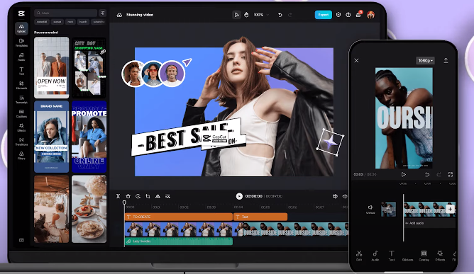Open the Overlay tool on phone

pos(424,256)
